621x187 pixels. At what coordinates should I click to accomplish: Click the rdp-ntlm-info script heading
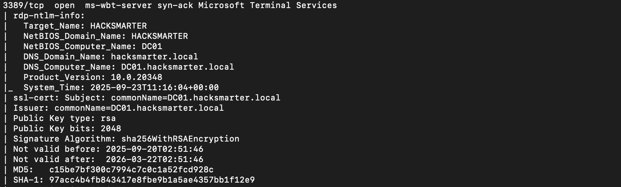coord(49,16)
